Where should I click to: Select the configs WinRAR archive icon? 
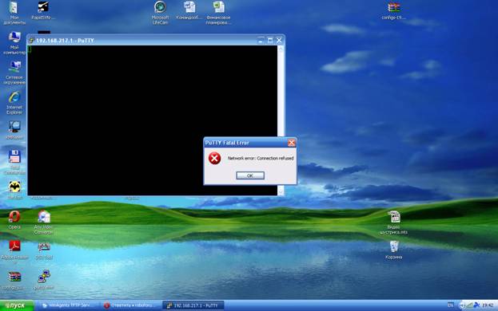pyautogui.click(x=393, y=11)
